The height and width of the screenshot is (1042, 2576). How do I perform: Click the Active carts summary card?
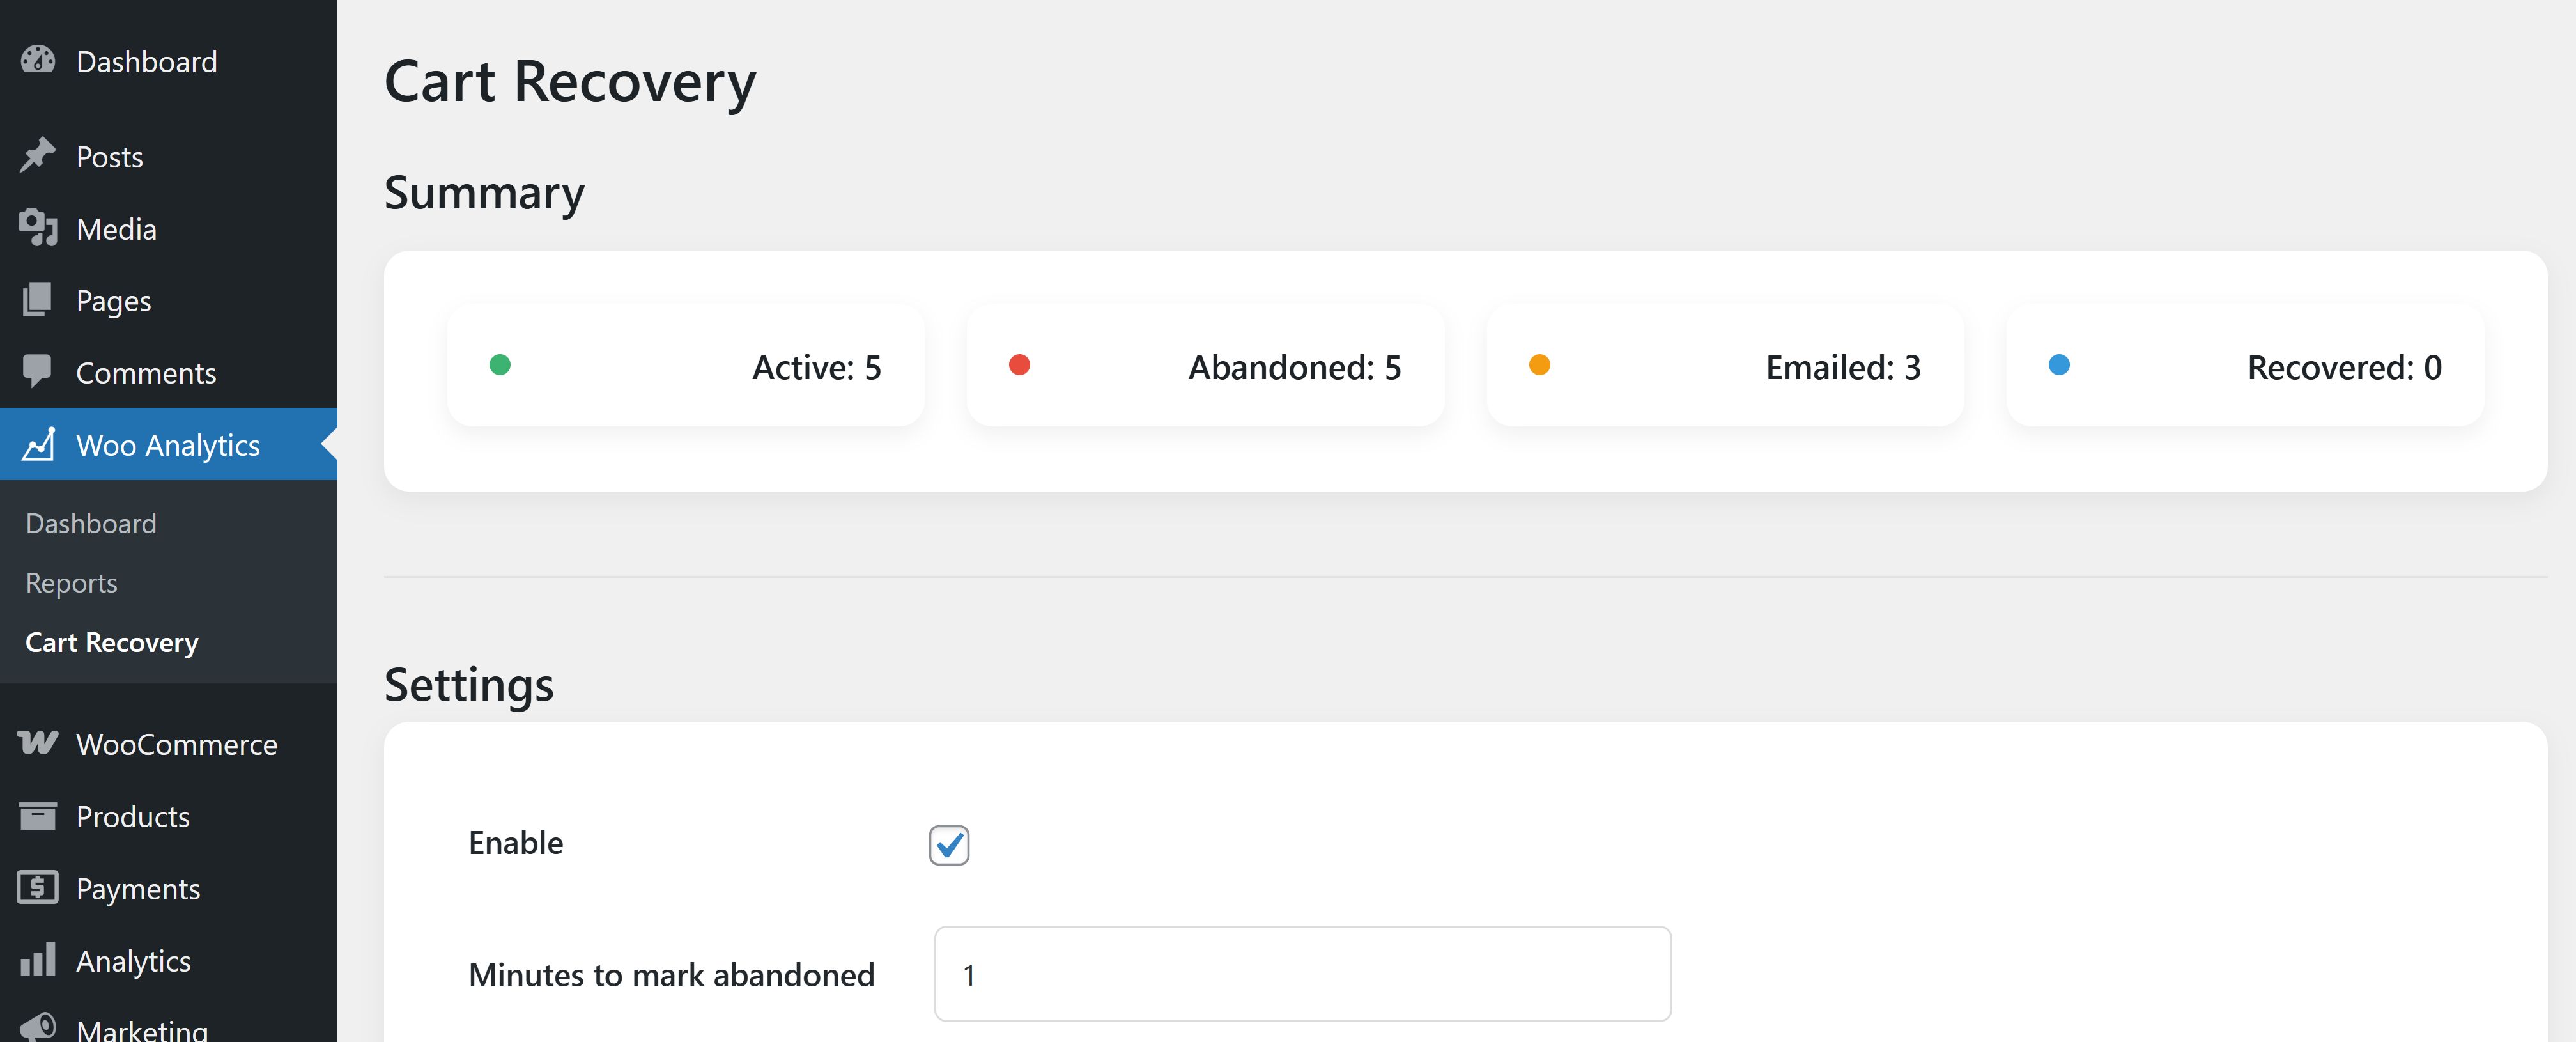(x=685, y=366)
